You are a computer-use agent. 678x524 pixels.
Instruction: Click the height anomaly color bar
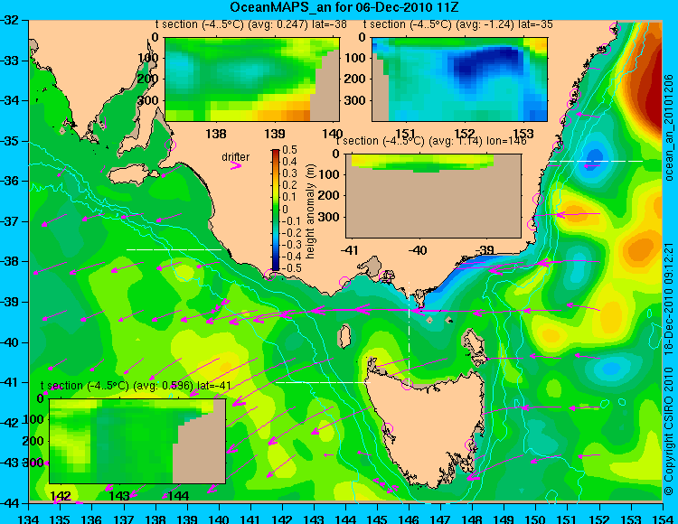click(x=276, y=210)
